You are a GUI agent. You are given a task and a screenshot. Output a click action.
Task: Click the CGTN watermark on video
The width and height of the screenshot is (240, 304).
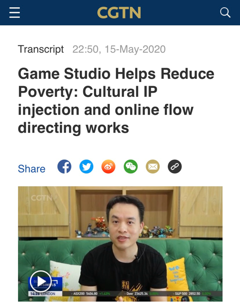pos(42,198)
